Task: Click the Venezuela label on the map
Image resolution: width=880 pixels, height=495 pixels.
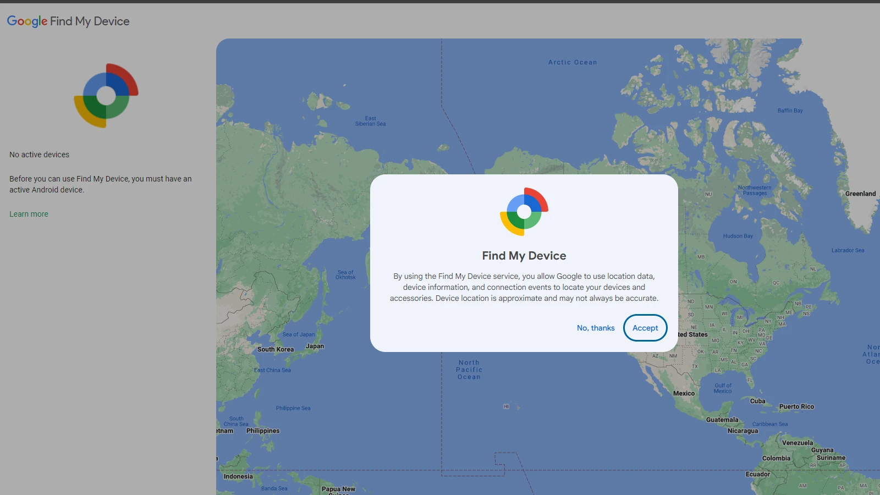Action: point(798,443)
